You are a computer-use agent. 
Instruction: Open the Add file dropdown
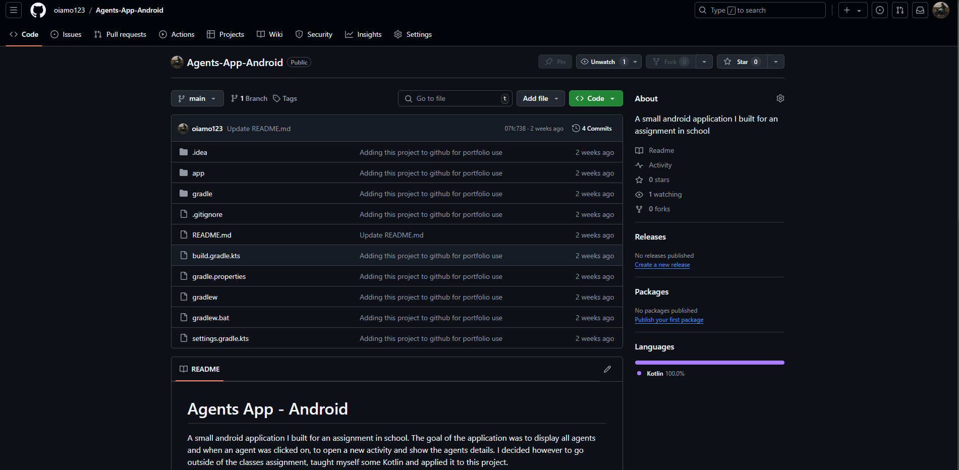[540, 98]
